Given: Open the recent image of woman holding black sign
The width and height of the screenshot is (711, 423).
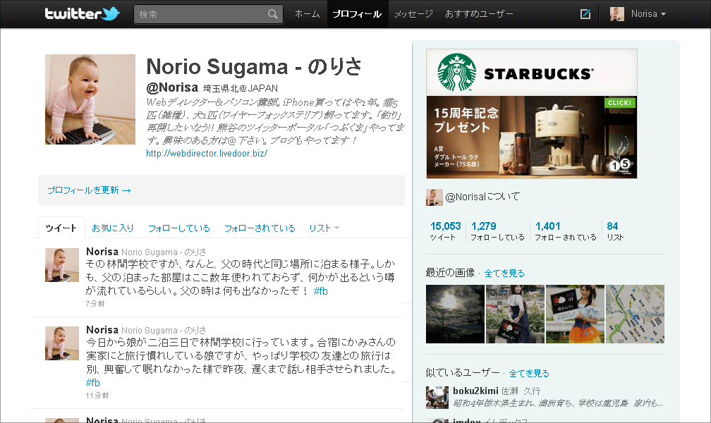Looking at the screenshot, I should (x=515, y=314).
